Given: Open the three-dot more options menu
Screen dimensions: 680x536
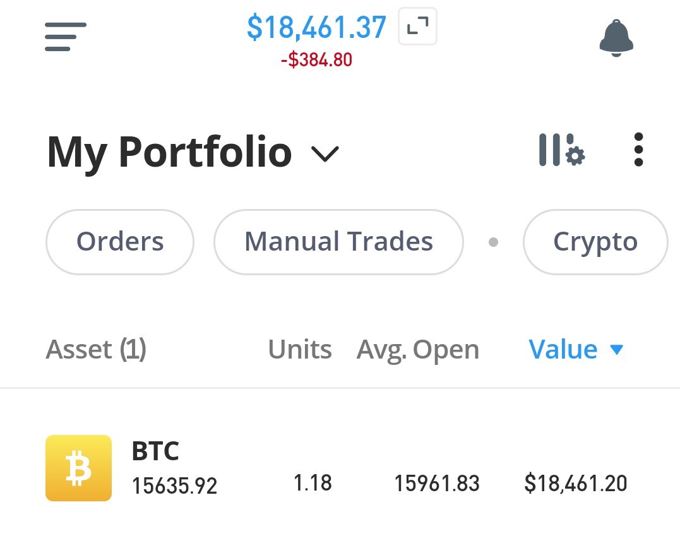Looking at the screenshot, I should coord(638,150).
